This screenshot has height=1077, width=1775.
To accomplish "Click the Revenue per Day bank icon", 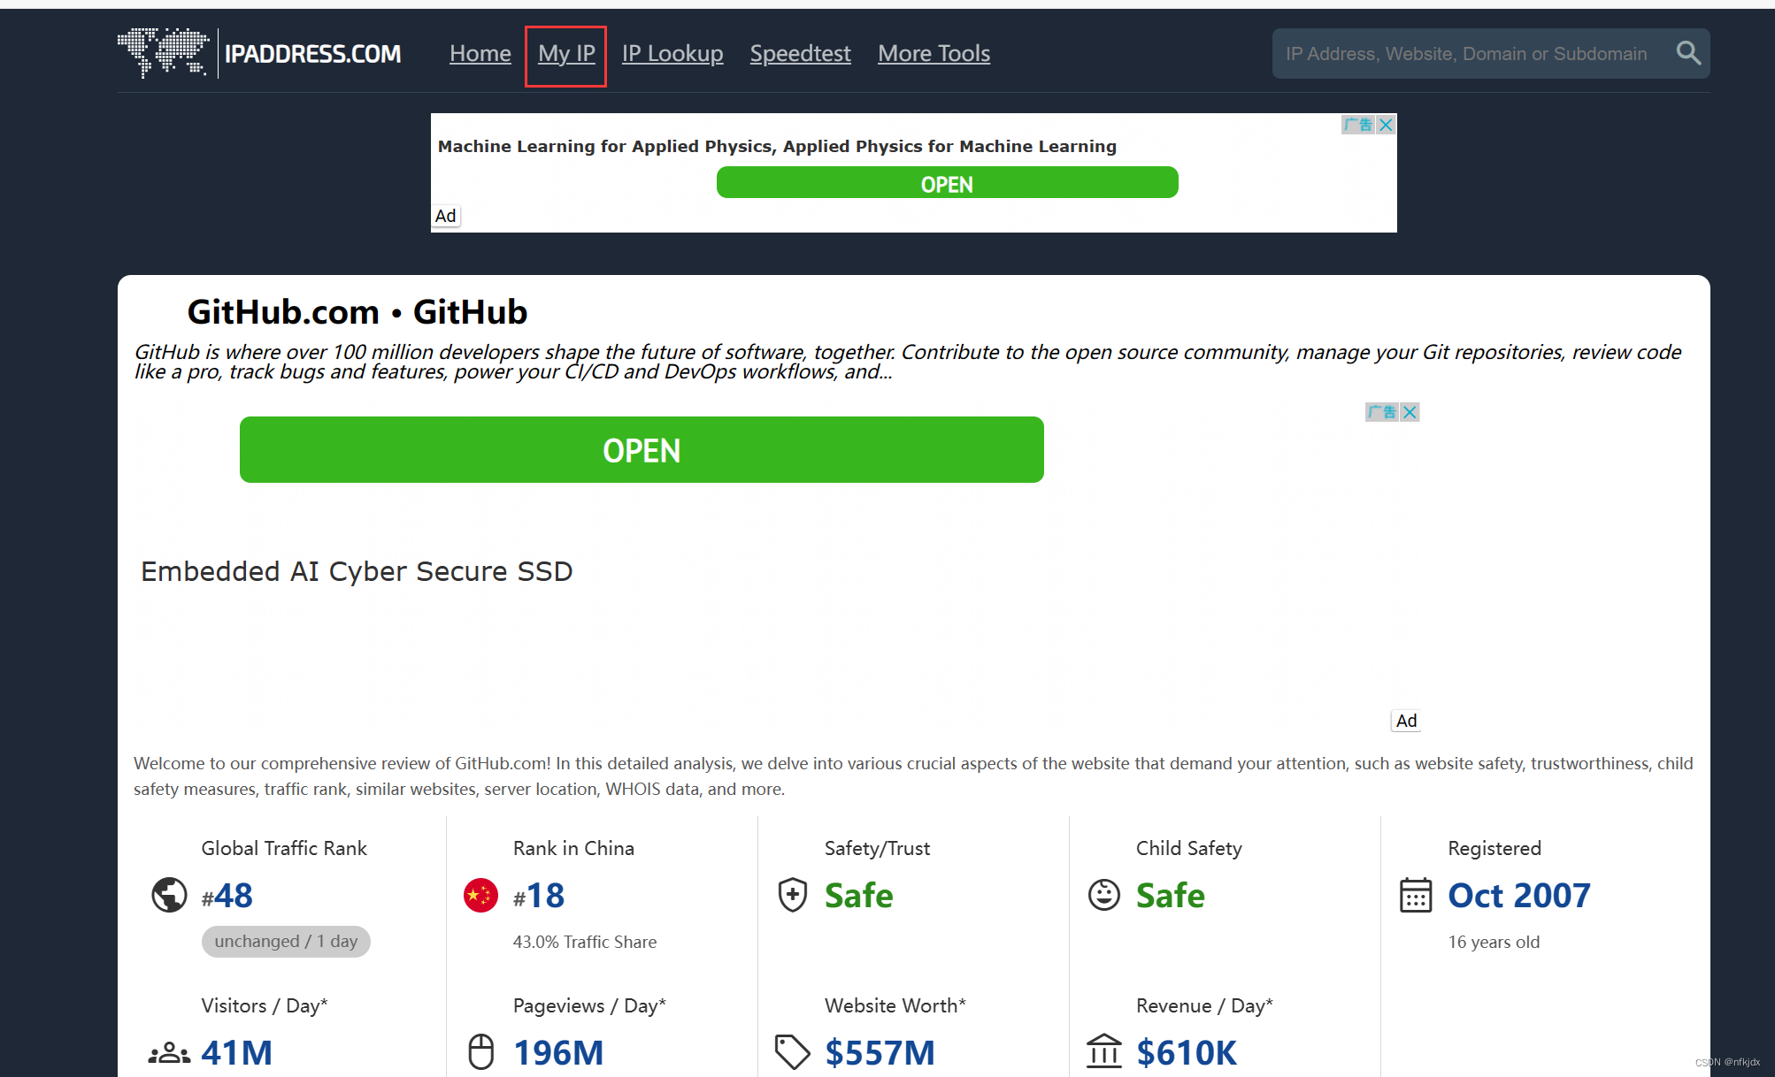I will pyautogui.click(x=1103, y=1052).
